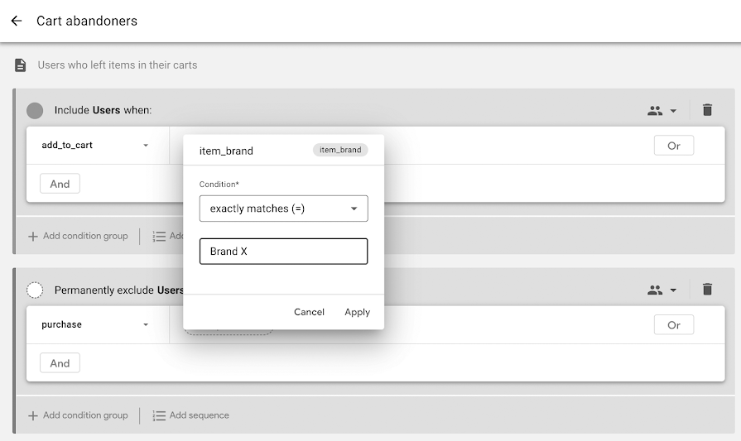This screenshot has width=741, height=441.
Task: Open user scope icon in exclude group
Action: pos(662,290)
